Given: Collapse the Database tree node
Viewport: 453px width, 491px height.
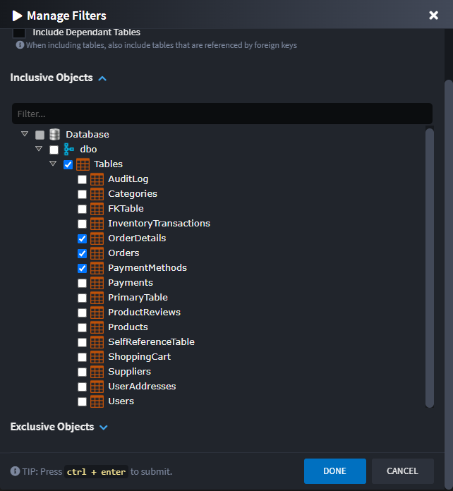Looking at the screenshot, I should coord(25,134).
